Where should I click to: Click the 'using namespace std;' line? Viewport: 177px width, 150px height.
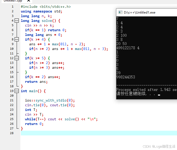coord(41,11)
